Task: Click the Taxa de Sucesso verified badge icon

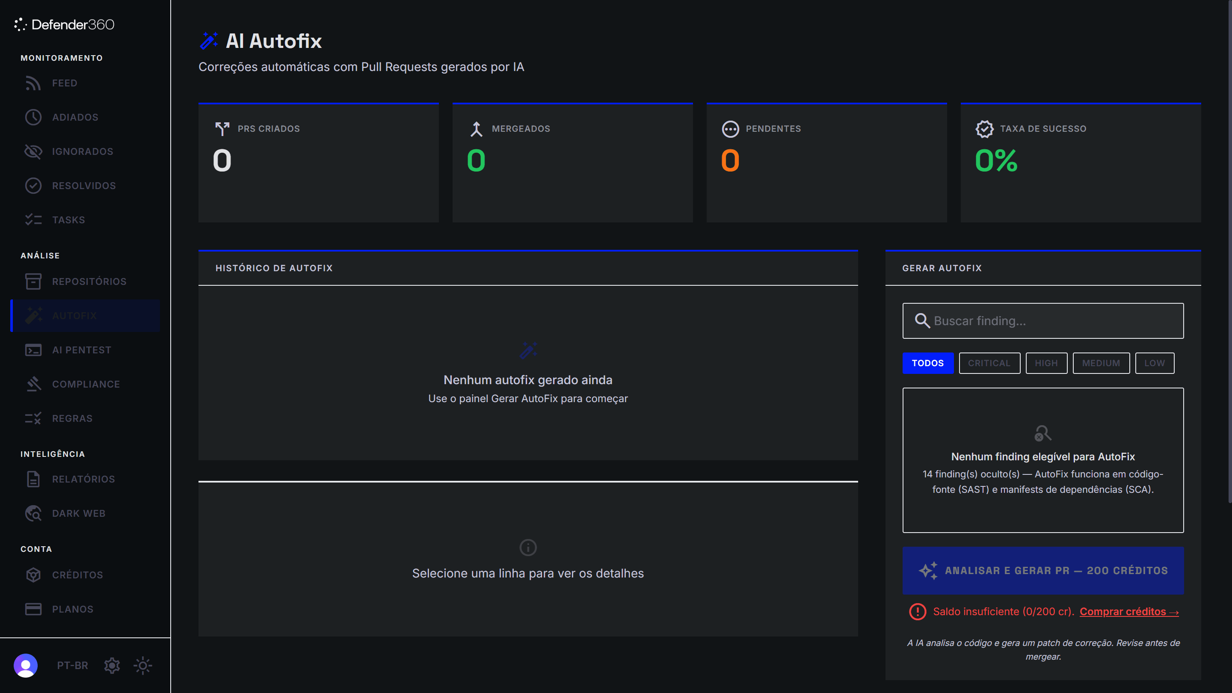Action: [x=984, y=129]
